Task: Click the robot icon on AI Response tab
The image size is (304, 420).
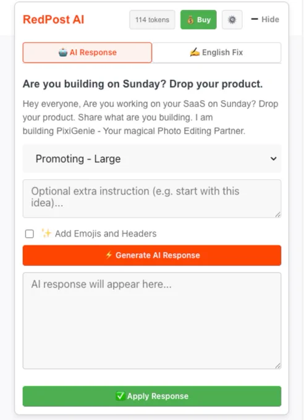Action: 63,52
